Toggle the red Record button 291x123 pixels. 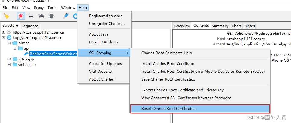pos(20,16)
